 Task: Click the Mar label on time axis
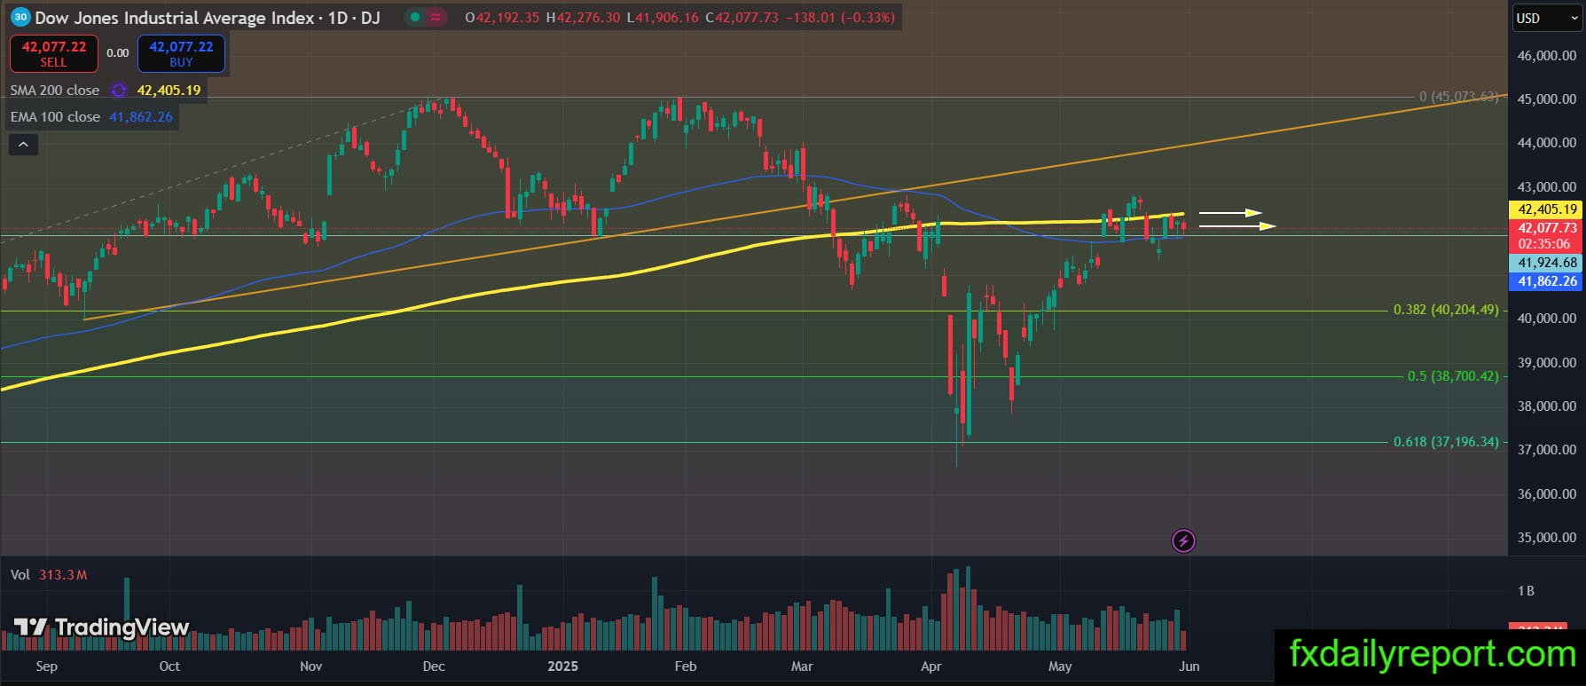coord(802,666)
